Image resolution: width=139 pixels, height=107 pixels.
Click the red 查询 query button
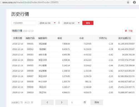pos(88,23)
